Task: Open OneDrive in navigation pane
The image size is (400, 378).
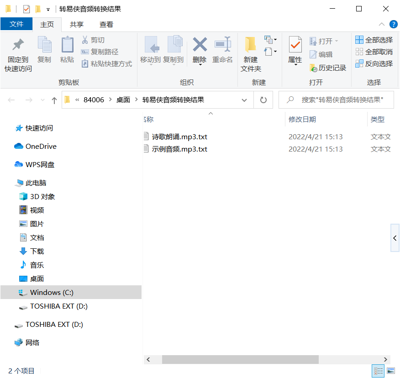Action: tap(41, 147)
